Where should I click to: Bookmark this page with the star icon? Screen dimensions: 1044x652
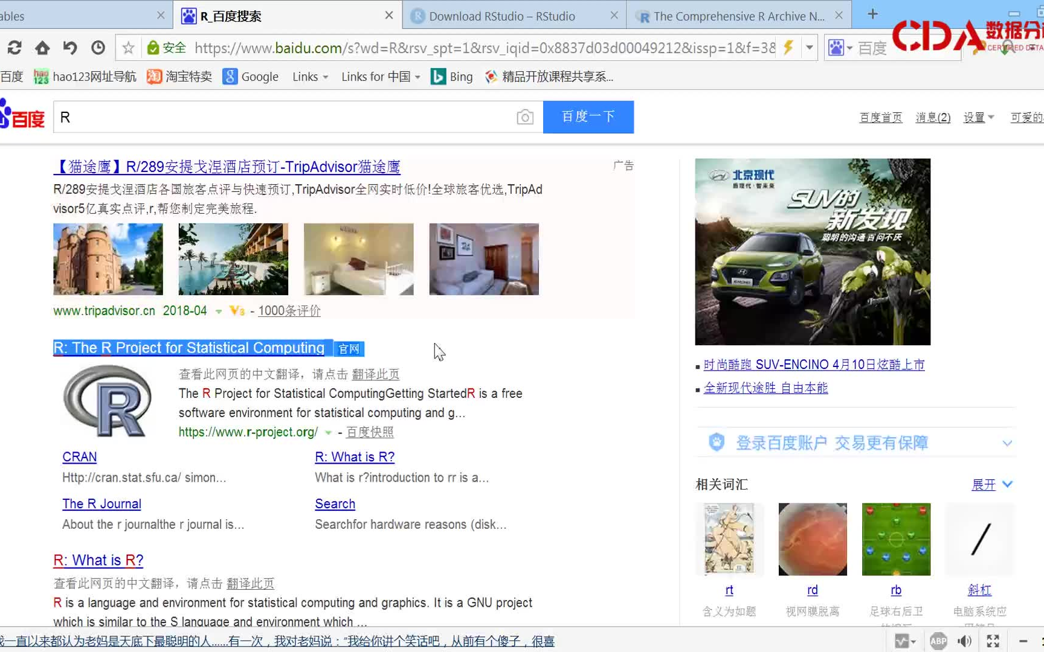pos(128,48)
